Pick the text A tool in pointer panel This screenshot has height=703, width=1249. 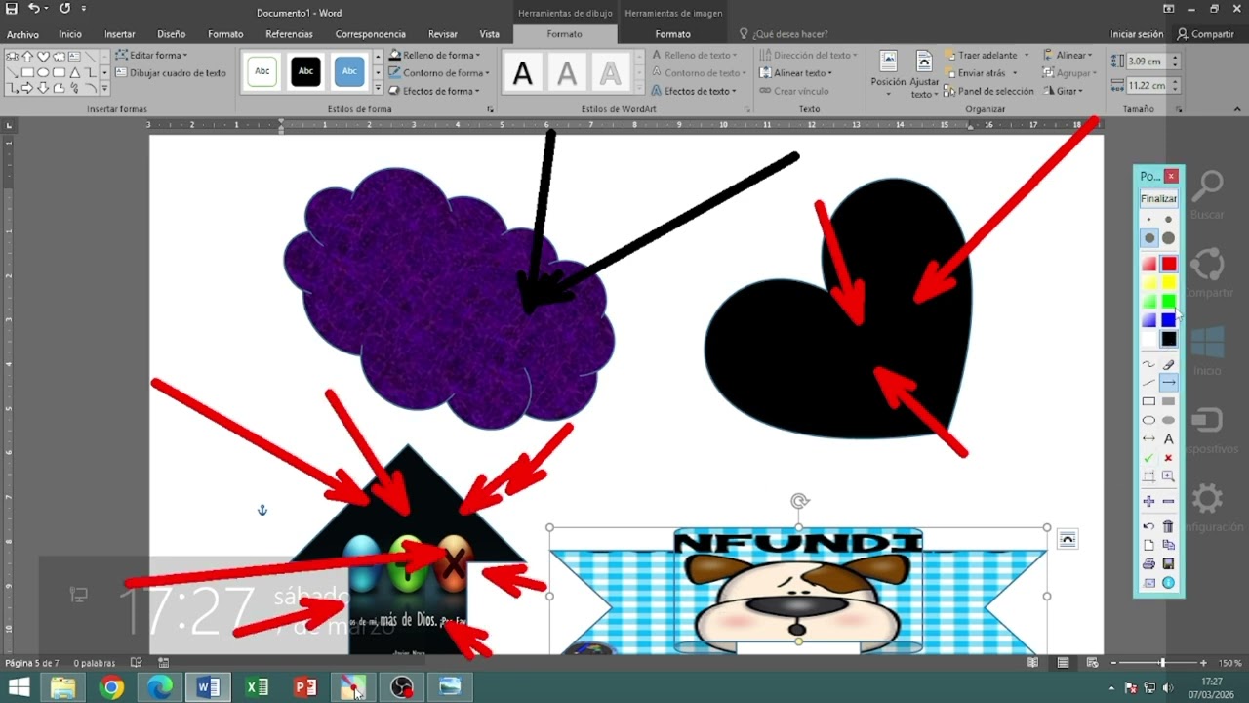coord(1169,438)
